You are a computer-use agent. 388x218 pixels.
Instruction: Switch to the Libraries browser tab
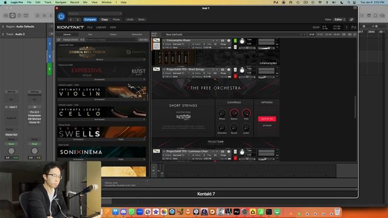click(67, 35)
